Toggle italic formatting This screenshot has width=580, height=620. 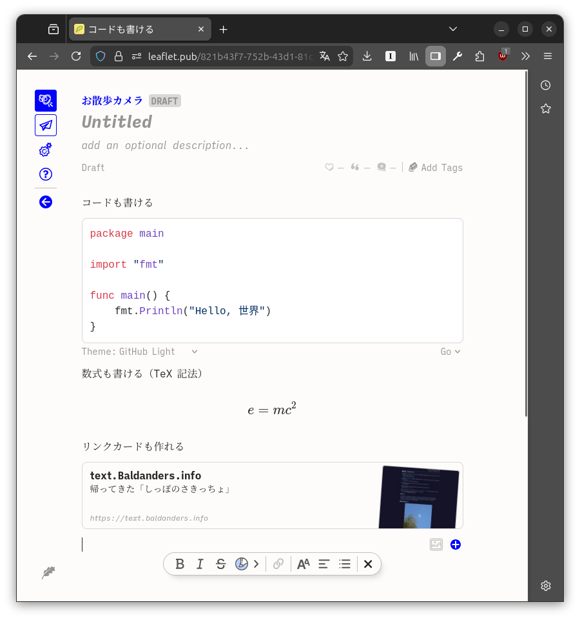(x=200, y=564)
